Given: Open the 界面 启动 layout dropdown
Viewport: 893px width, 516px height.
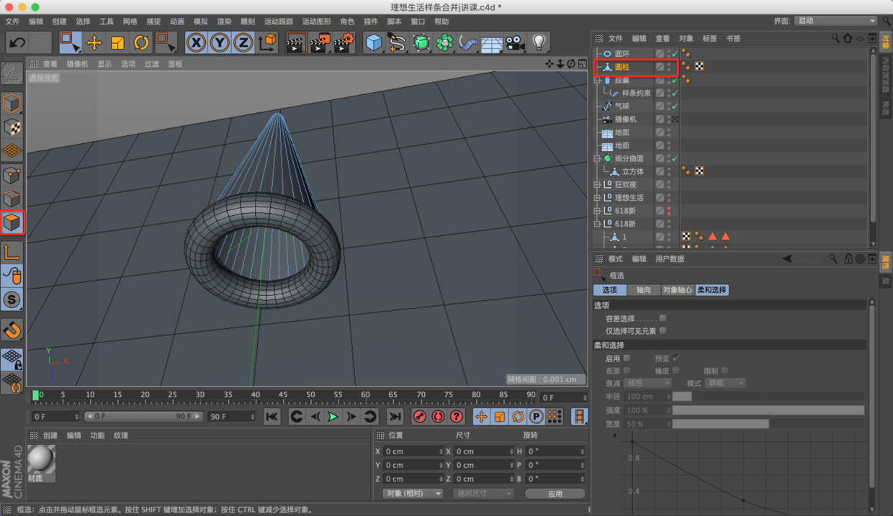Looking at the screenshot, I should point(836,21).
